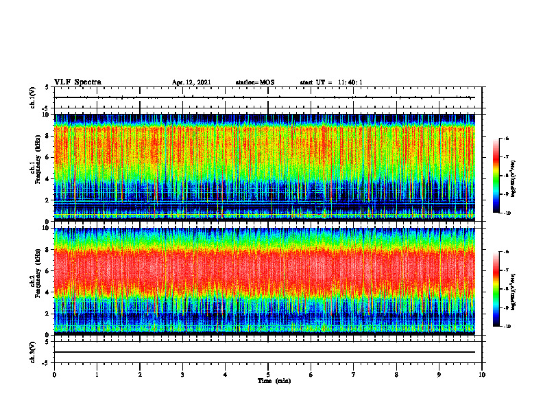Click the "-7" label on ch.2 colorbar
543x420 pixels.
point(506,270)
